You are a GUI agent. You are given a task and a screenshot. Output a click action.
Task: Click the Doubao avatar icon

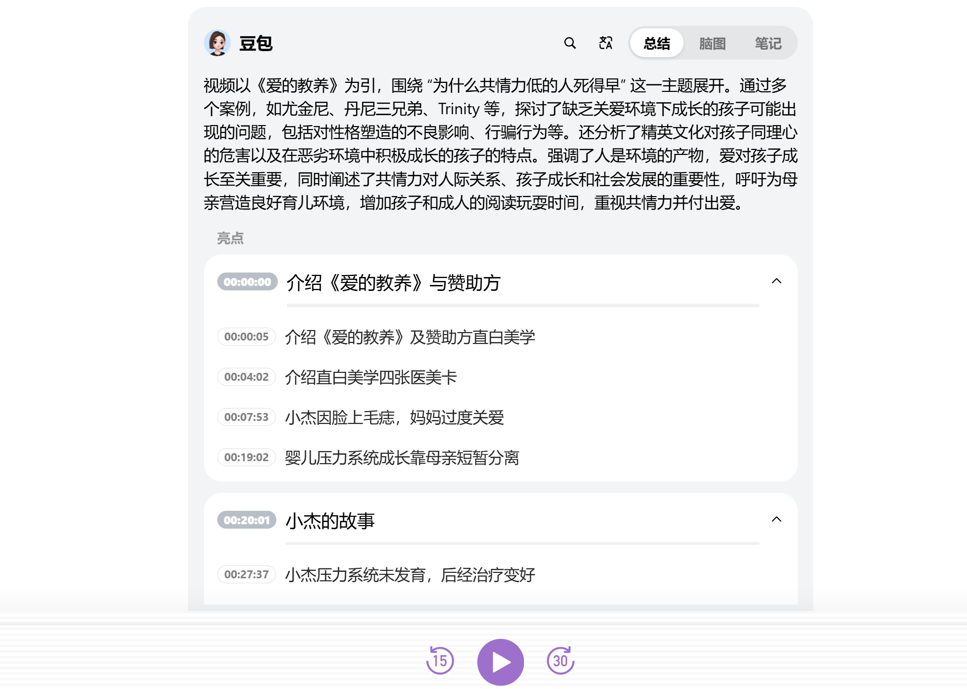point(217,43)
